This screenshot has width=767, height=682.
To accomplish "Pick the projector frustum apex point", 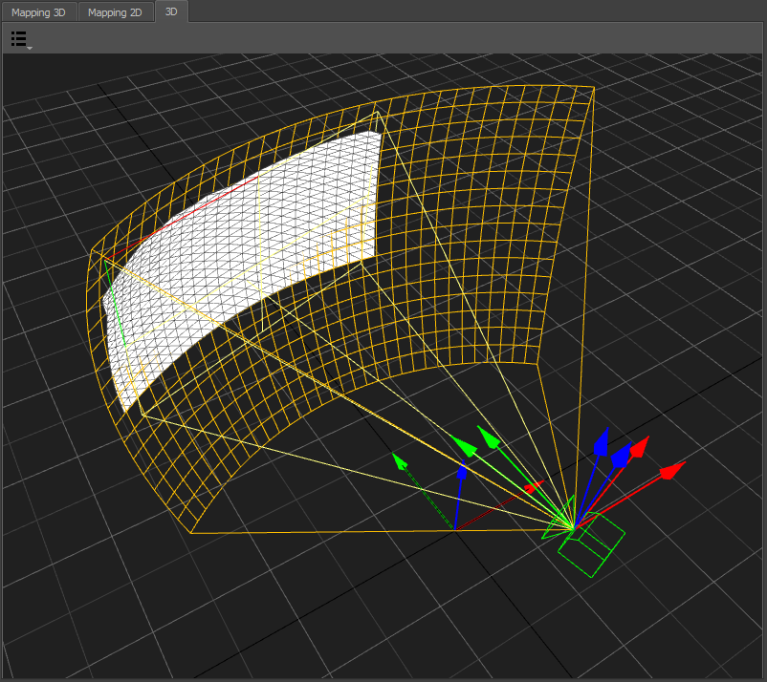I will coord(573,527).
